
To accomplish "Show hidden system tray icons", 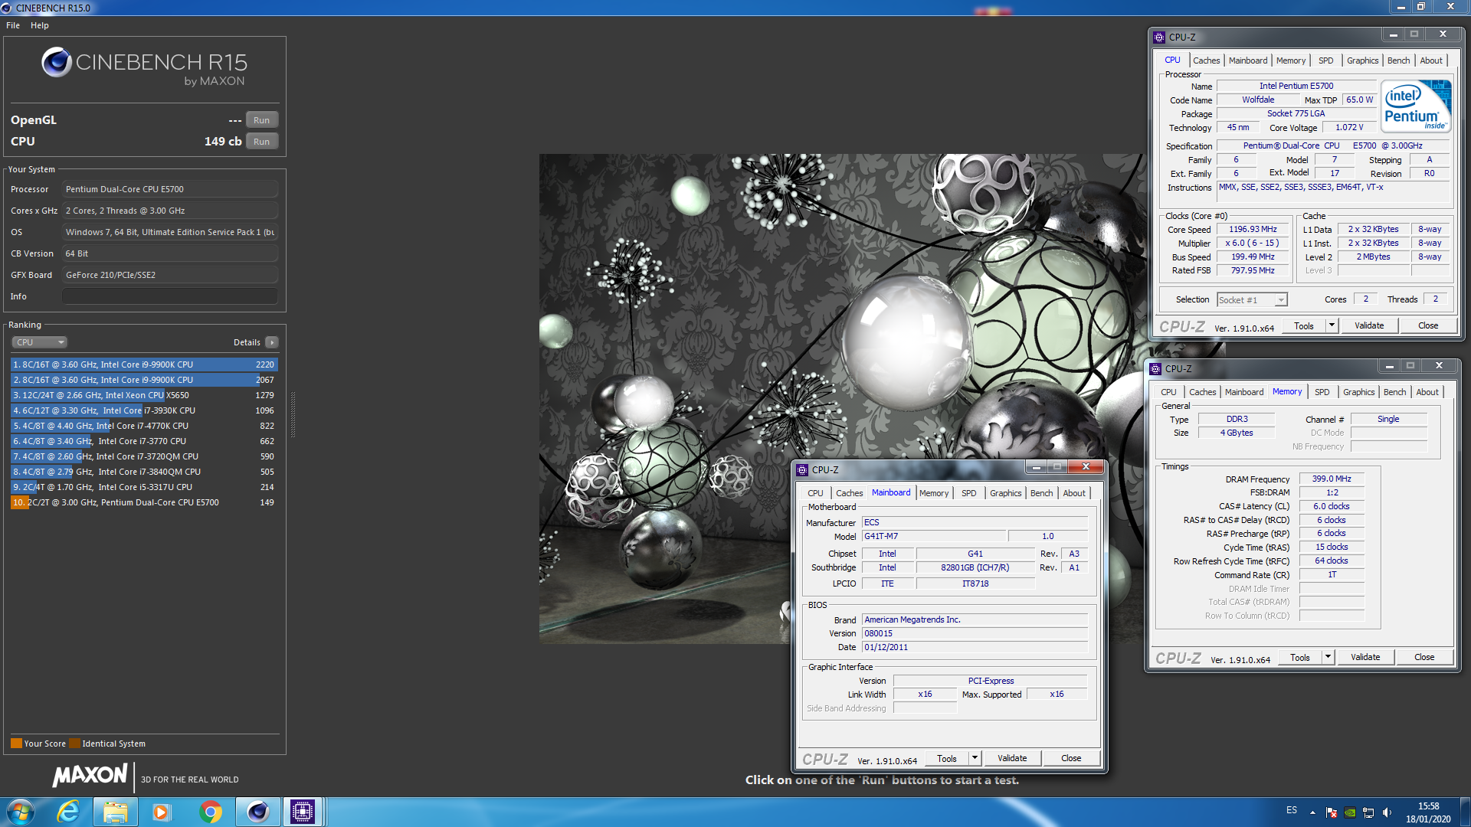I will 1312,812.
